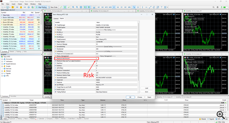Expand the Indicators tree node
Viewport: 229px width, 123px height.
[2, 61]
